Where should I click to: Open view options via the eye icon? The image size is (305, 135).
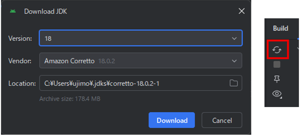point(277,94)
